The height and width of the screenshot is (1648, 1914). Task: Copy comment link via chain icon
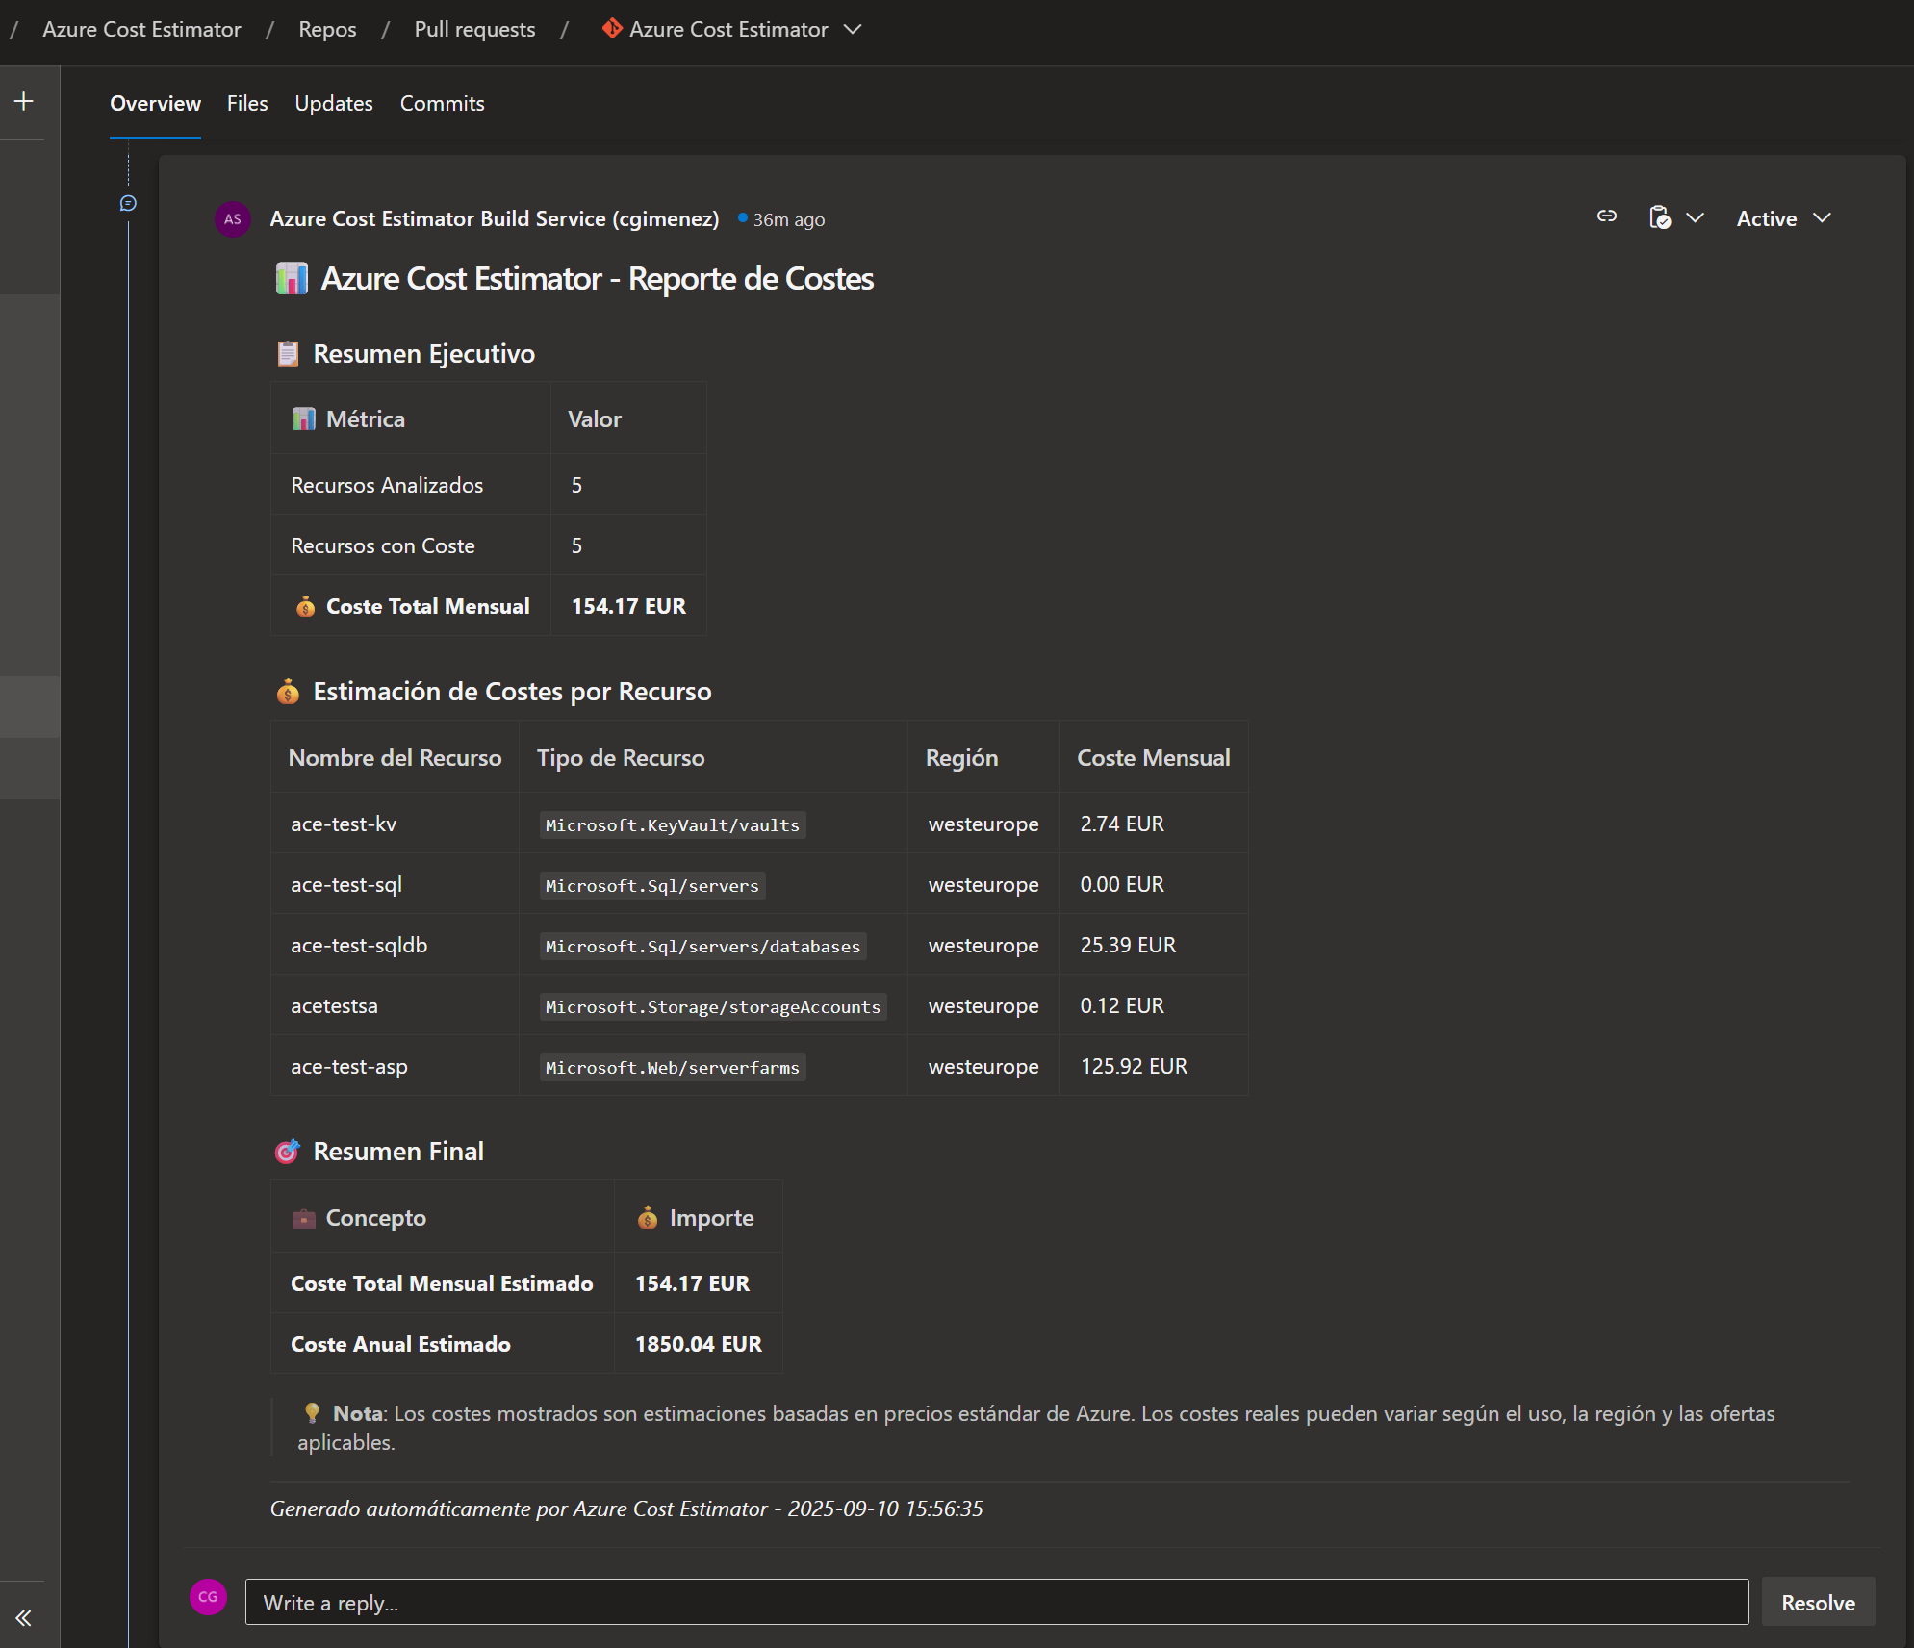point(1607,216)
